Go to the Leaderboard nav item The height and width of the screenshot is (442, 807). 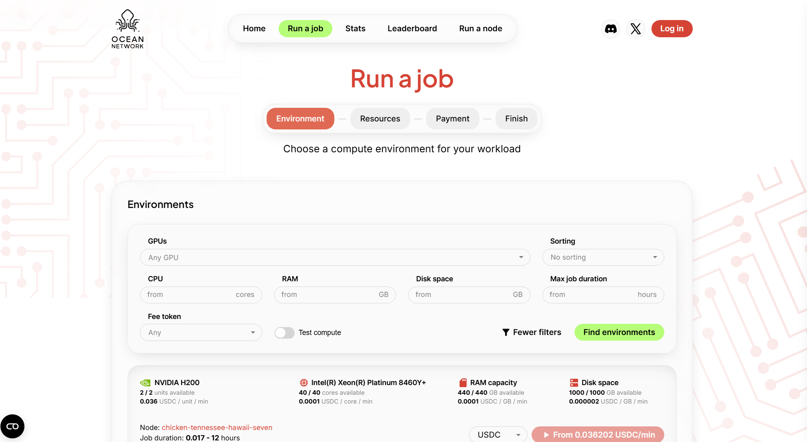point(412,28)
